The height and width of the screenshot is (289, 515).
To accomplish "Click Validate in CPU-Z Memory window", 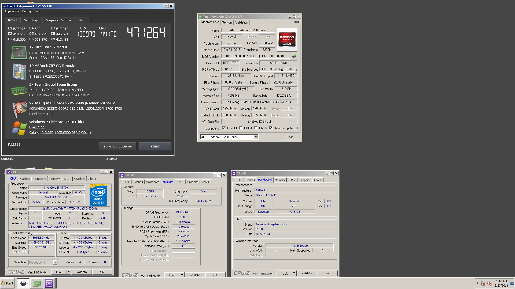I will 195,275.
